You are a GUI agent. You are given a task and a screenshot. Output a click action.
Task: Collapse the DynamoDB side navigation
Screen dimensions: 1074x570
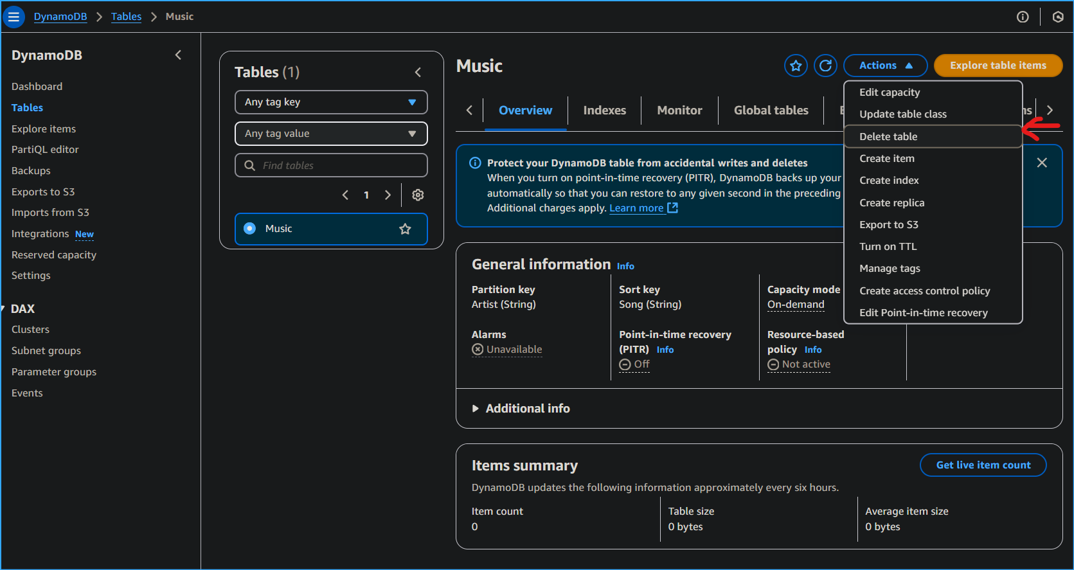[178, 55]
